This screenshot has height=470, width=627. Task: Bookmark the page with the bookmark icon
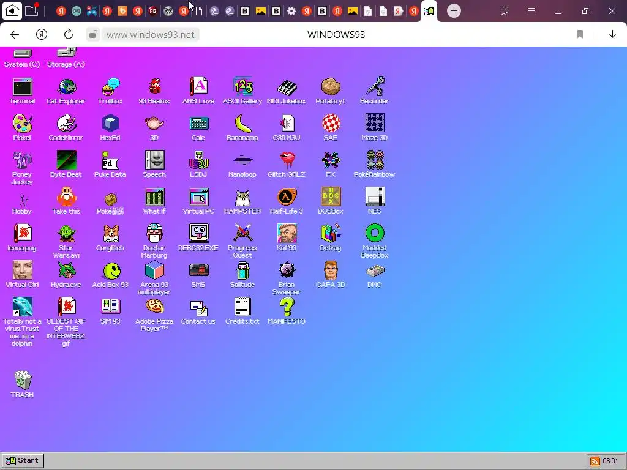tap(580, 35)
